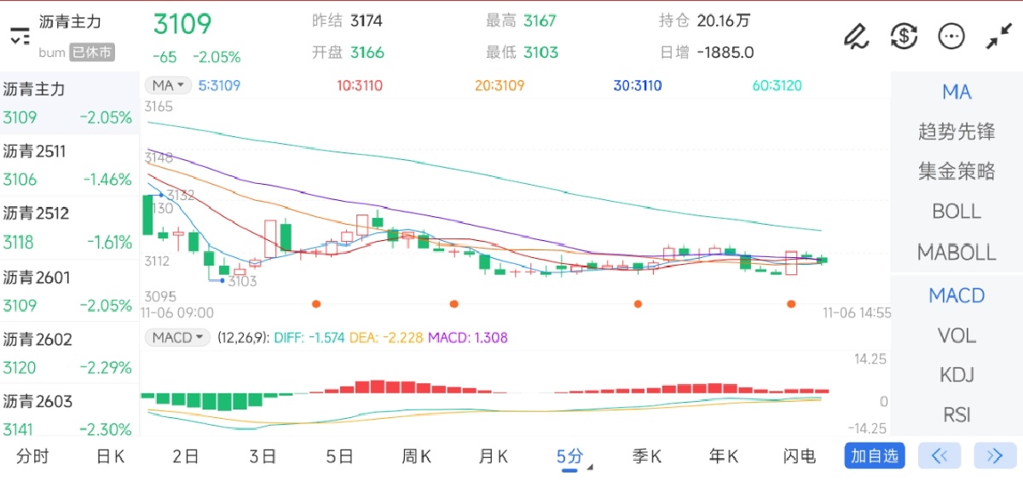1023x487 pixels.
Task: Open the MA indicator dropdown
Action: coord(168,85)
